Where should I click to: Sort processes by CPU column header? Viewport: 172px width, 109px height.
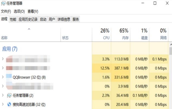pyautogui.click(x=102, y=34)
